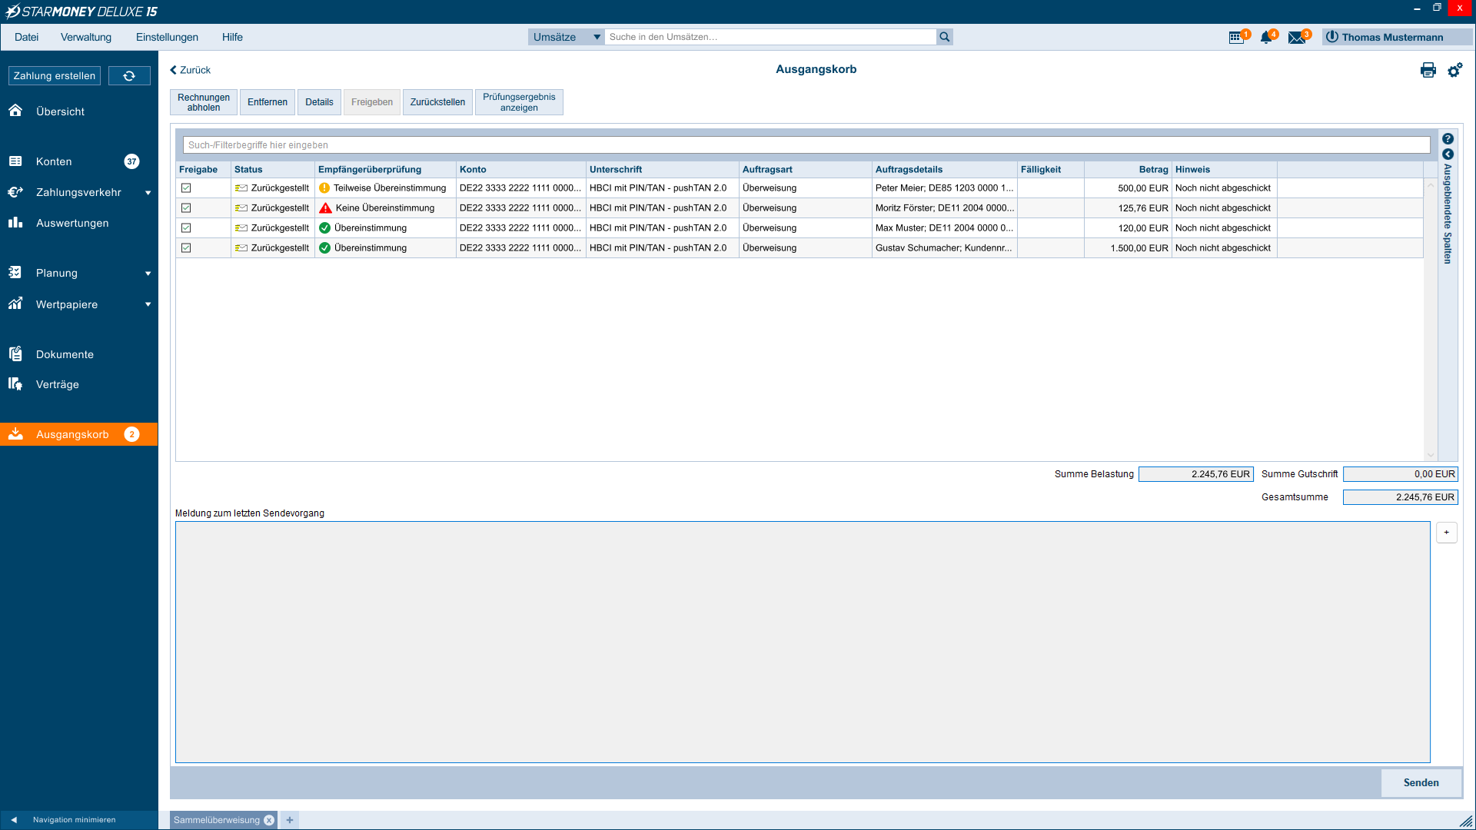The height and width of the screenshot is (830, 1476).
Task: Open the calendar notifications icon
Action: (1237, 37)
